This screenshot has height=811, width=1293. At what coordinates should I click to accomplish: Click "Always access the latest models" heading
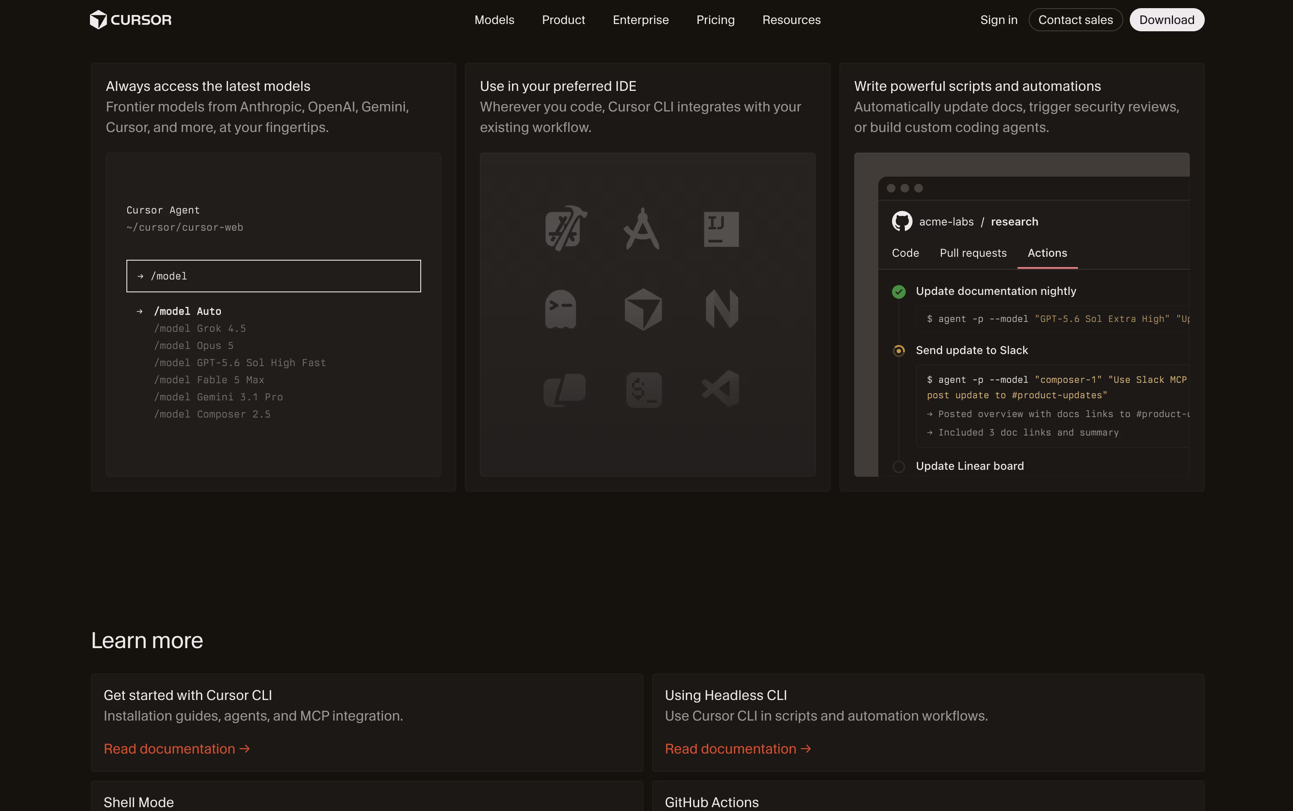coord(208,86)
